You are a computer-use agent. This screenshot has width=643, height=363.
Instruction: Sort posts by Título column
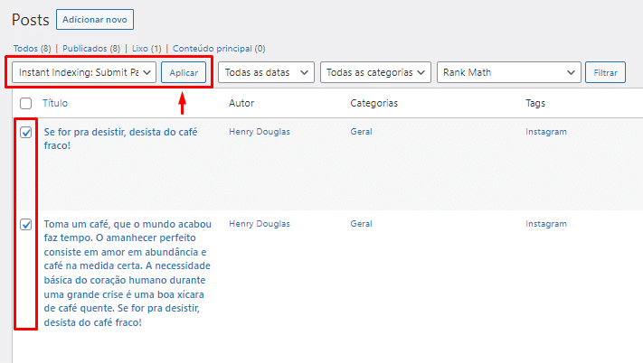55,104
